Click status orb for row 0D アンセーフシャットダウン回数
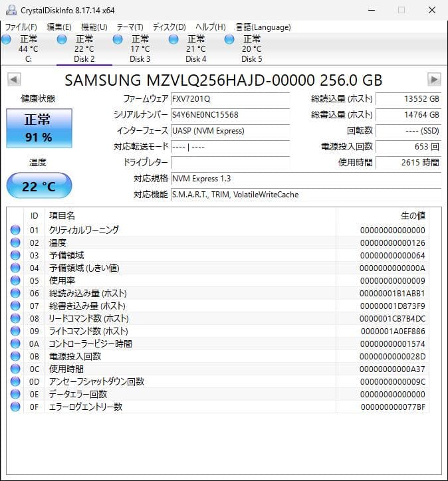The width and height of the screenshot is (448, 481). tap(15, 381)
